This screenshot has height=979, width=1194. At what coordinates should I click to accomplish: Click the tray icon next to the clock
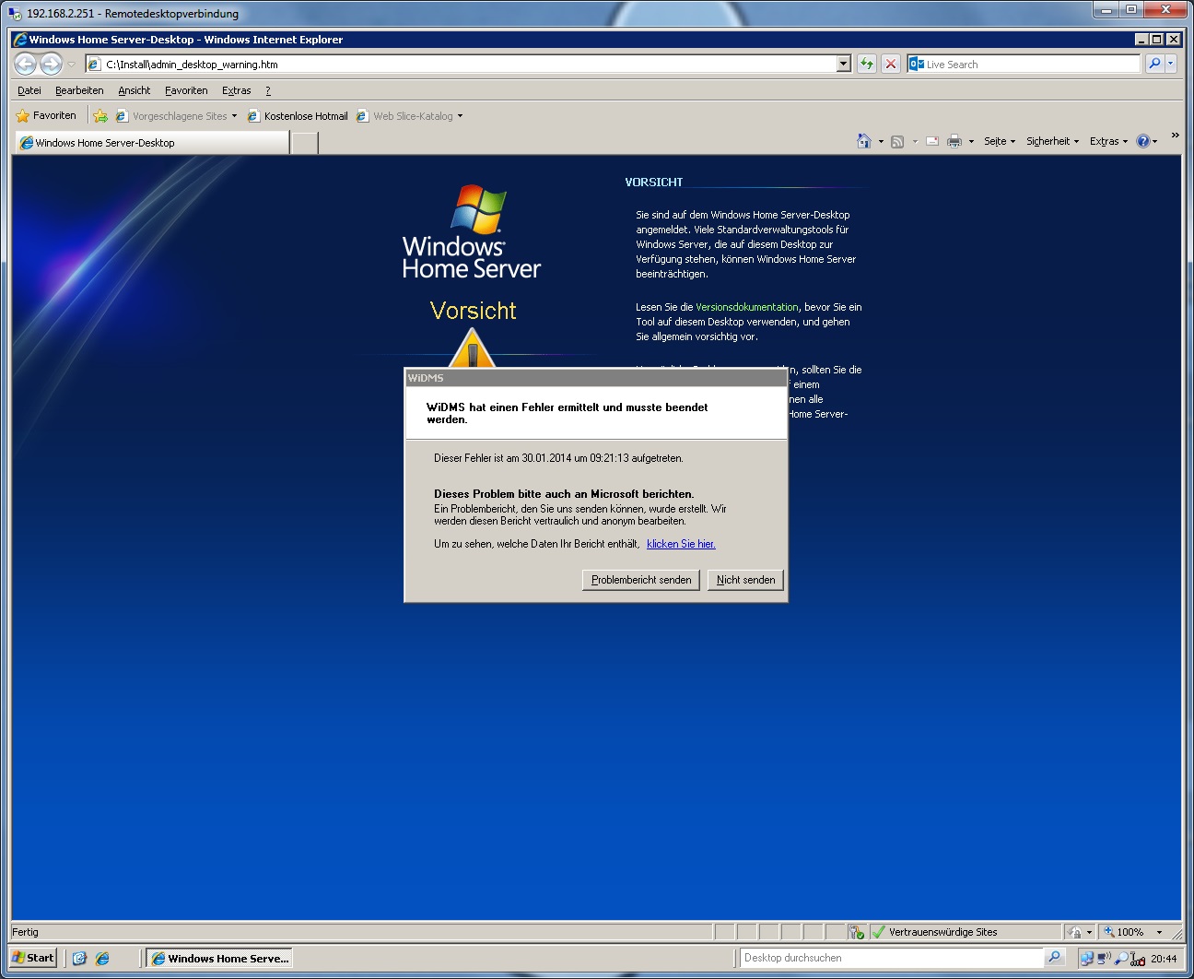click(x=1138, y=959)
